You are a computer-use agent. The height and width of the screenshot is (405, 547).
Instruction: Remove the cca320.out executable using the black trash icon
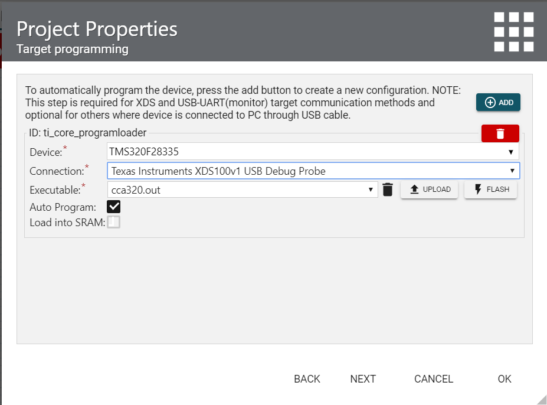click(388, 190)
